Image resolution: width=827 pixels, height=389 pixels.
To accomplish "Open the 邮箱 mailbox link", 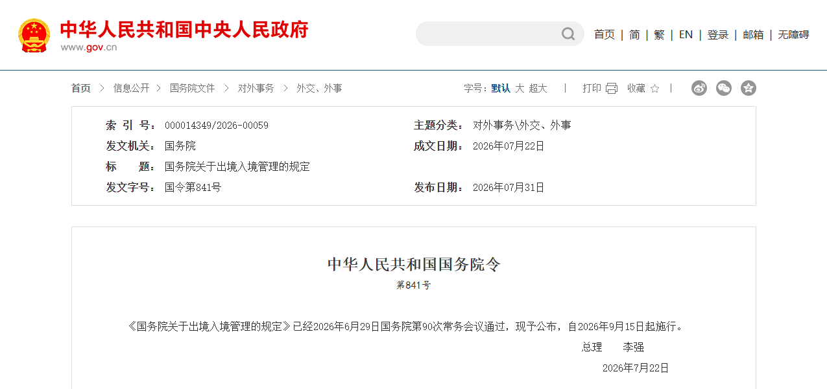I will click(753, 35).
